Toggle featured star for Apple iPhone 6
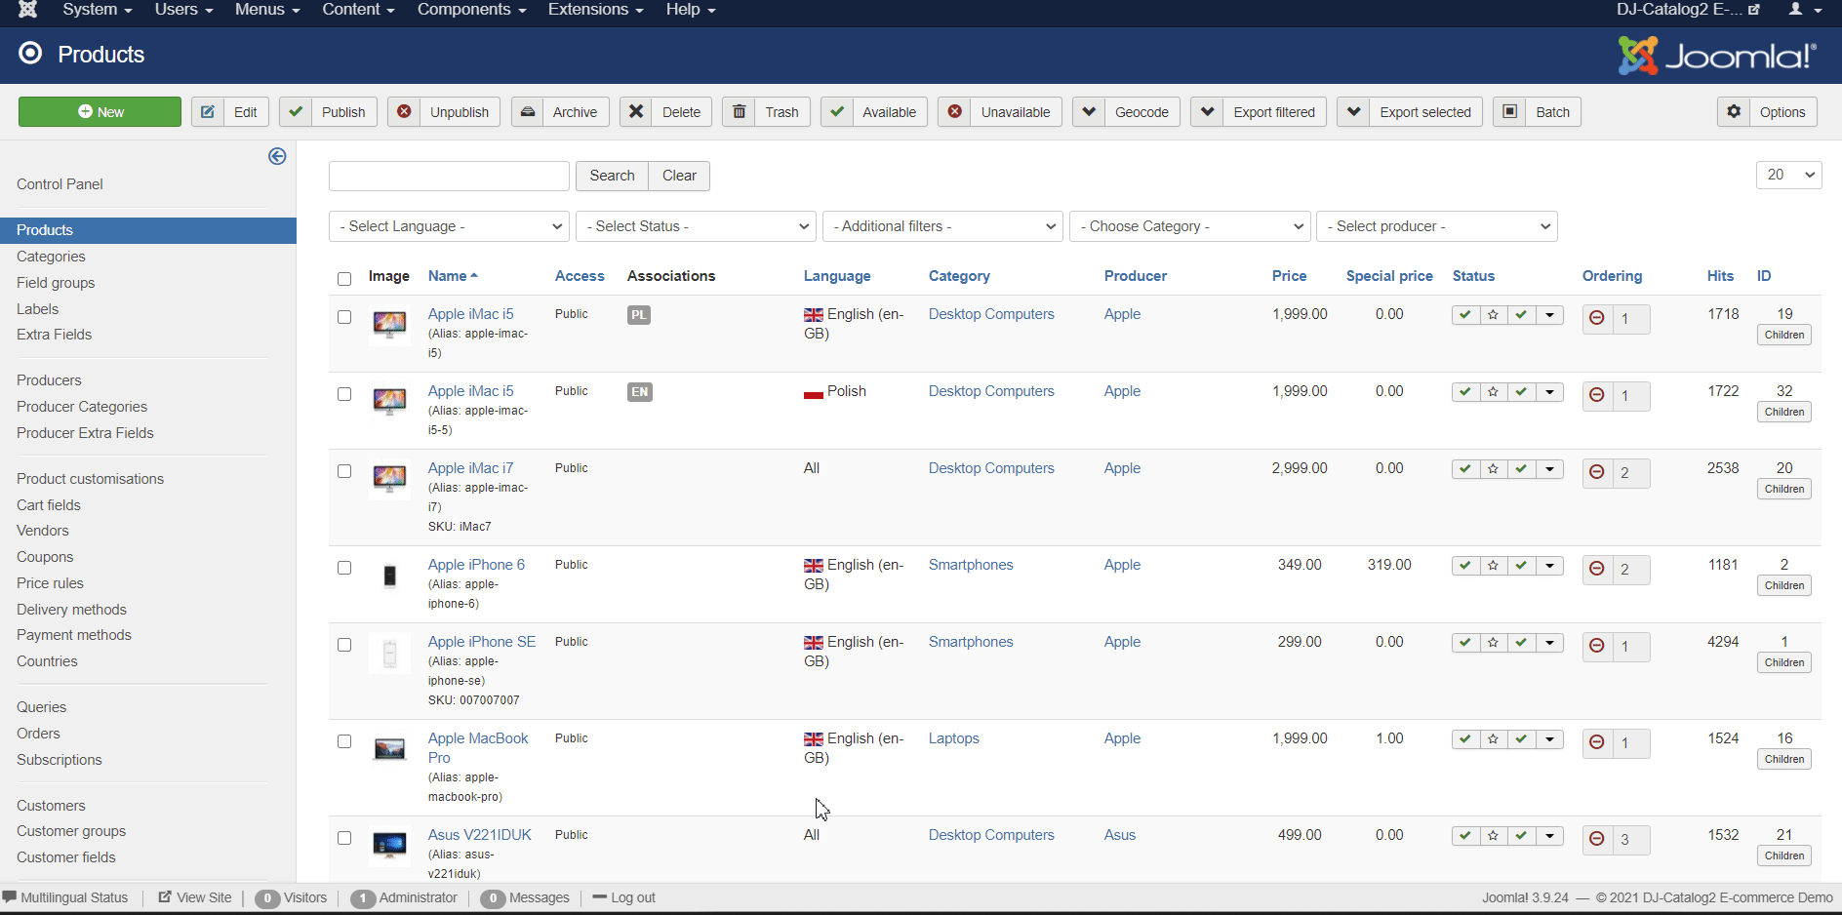 pos(1494,566)
